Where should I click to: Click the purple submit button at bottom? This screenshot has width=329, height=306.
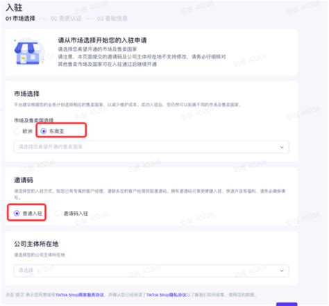click(x=287, y=304)
